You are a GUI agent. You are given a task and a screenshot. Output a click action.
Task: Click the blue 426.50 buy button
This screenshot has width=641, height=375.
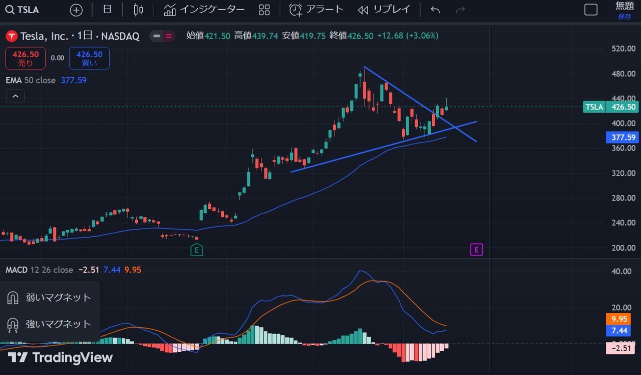point(89,58)
